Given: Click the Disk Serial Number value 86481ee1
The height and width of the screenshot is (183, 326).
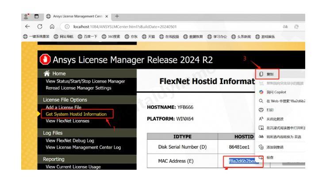Looking at the screenshot, I should tap(239, 147).
